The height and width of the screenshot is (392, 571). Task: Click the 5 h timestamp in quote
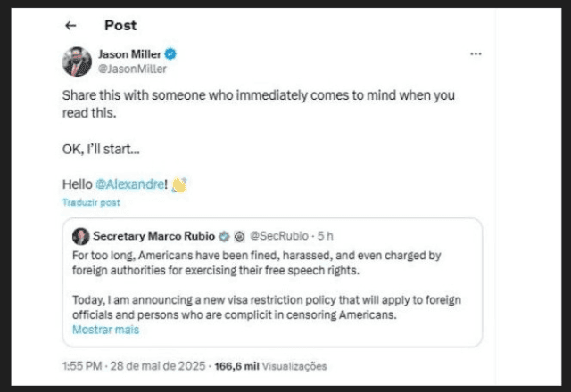click(326, 236)
